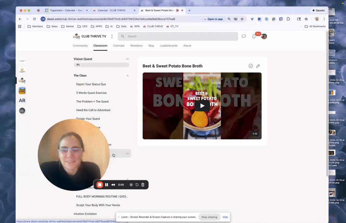
Task: Open Loom drawing tools grid icon
Action: [x=131, y=185]
